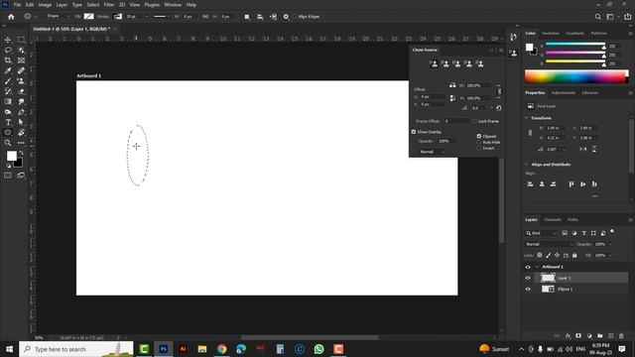Select the Layer 1 thumbnail

click(x=548, y=278)
